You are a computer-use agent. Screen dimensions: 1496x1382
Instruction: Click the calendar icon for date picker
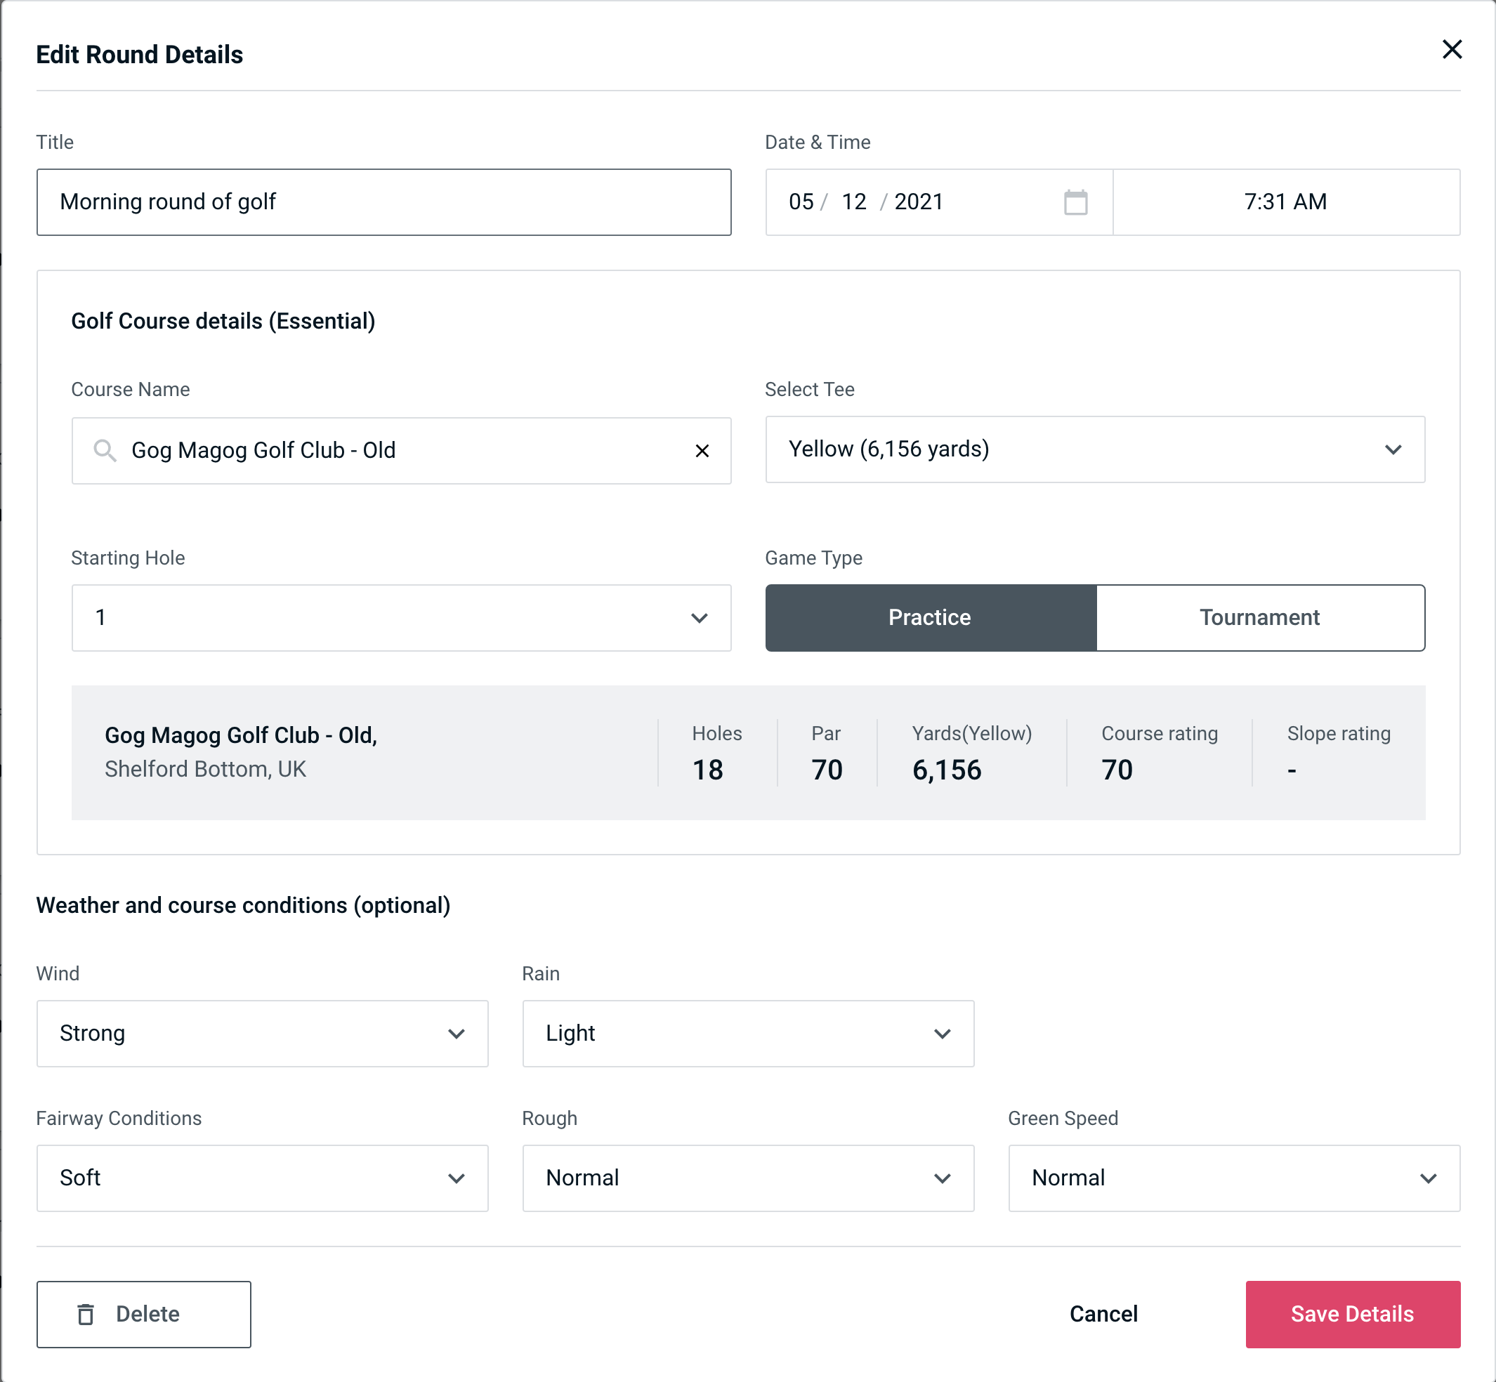(1077, 202)
